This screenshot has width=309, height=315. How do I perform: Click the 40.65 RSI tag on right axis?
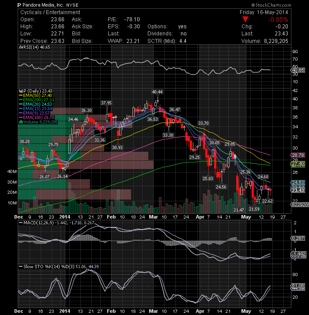pos(298,70)
